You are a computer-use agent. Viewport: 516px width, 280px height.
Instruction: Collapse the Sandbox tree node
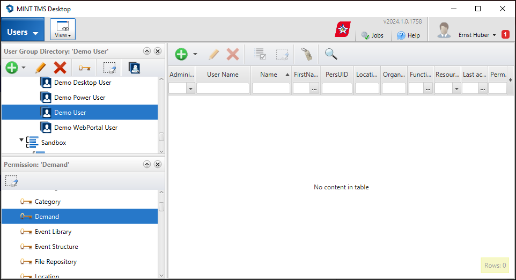point(21,140)
